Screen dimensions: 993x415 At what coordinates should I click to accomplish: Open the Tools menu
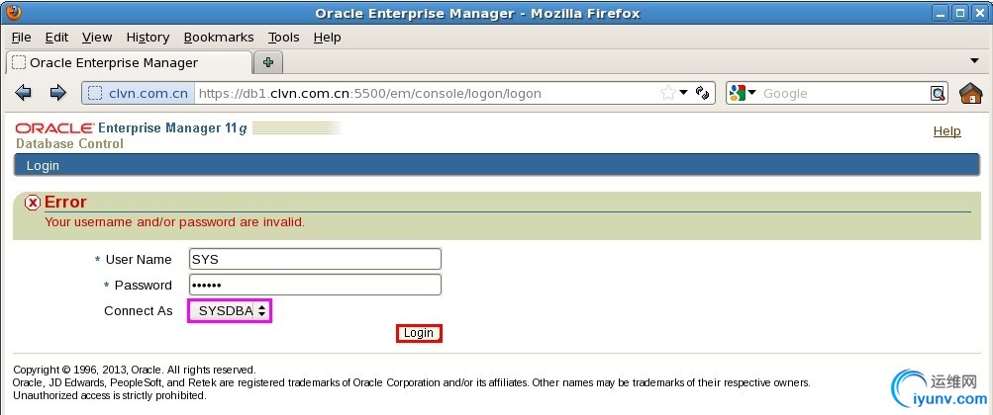(284, 38)
